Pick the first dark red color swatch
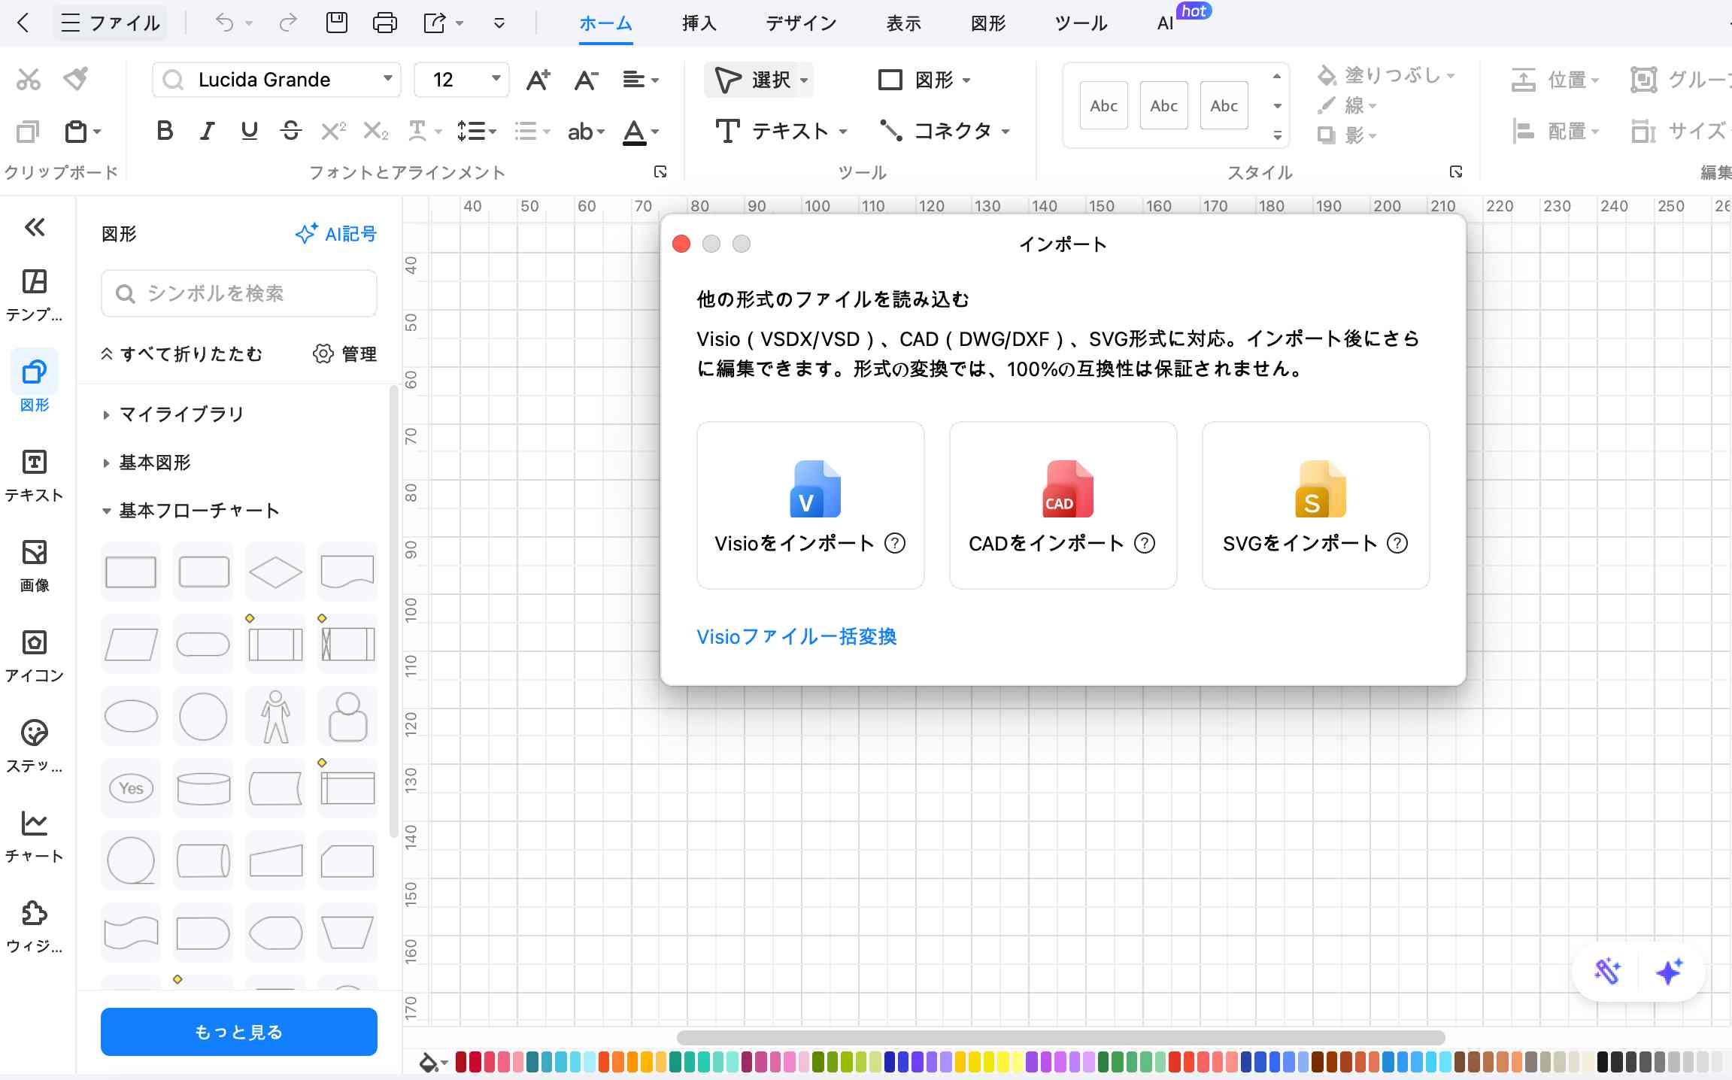The height and width of the screenshot is (1080, 1732). click(460, 1062)
